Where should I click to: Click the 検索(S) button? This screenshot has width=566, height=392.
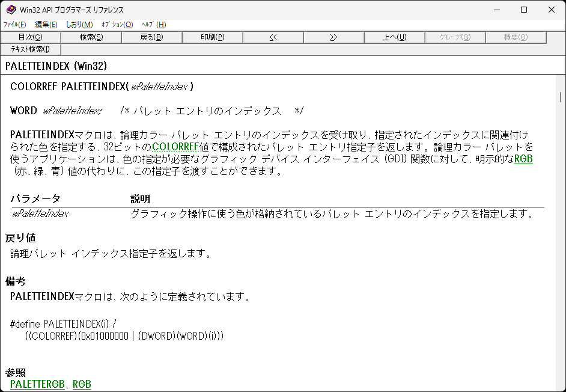[91, 37]
